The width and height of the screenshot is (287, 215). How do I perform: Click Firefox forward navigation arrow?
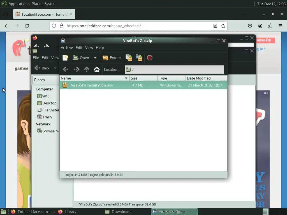coord(17,26)
